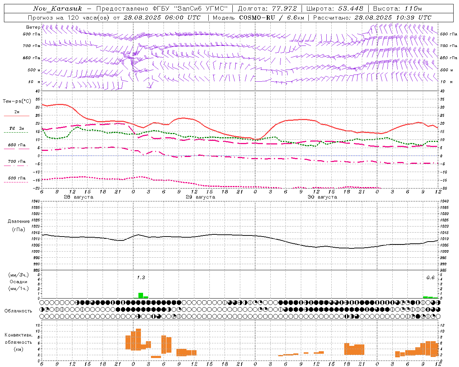This screenshot has height=367, width=459.
Task: Click the 0.6 precipitation total value
Action: pos(430,277)
